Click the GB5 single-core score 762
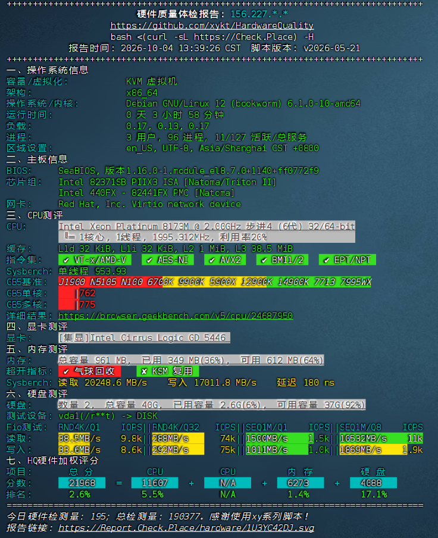Image resolution: width=438 pixels, height=538 pixels. coord(87,293)
